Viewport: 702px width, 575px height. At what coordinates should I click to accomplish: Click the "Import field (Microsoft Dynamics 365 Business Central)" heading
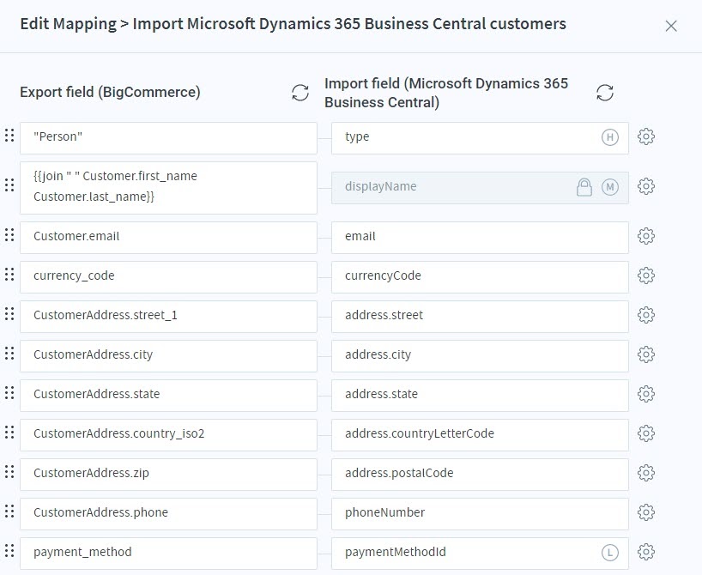coord(446,93)
